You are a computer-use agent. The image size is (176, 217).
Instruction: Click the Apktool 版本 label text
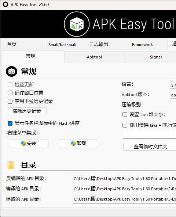(135, 95)
